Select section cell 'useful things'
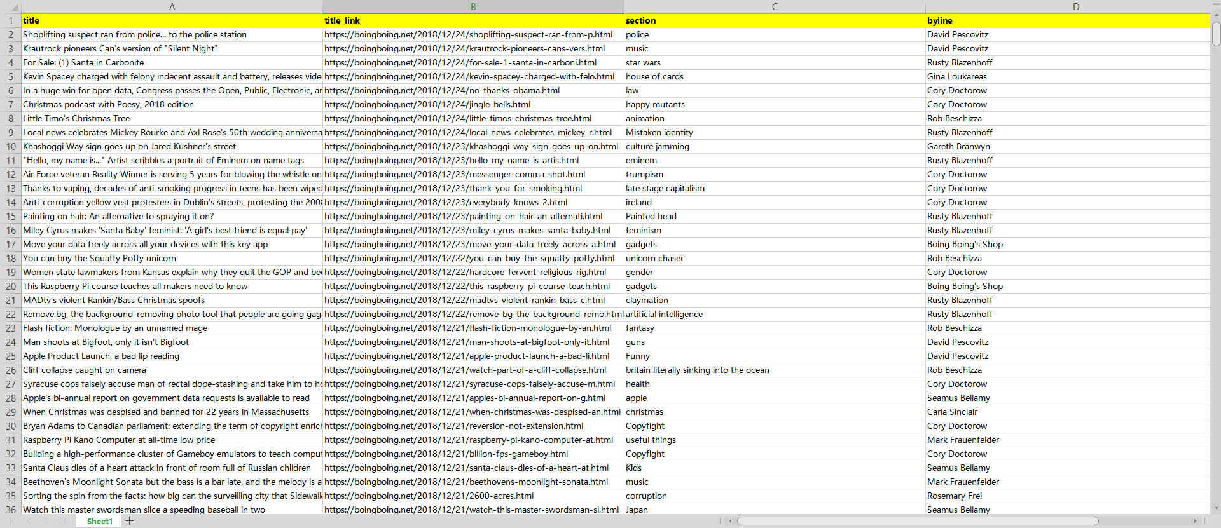The width and height of the screenshot is (1221, 528). click(x=775, y=440)
